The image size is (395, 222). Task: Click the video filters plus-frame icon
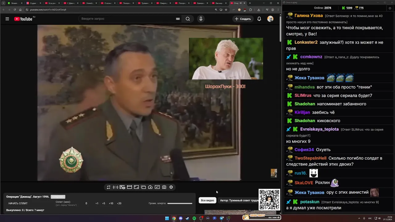click(x=157, y=187)
